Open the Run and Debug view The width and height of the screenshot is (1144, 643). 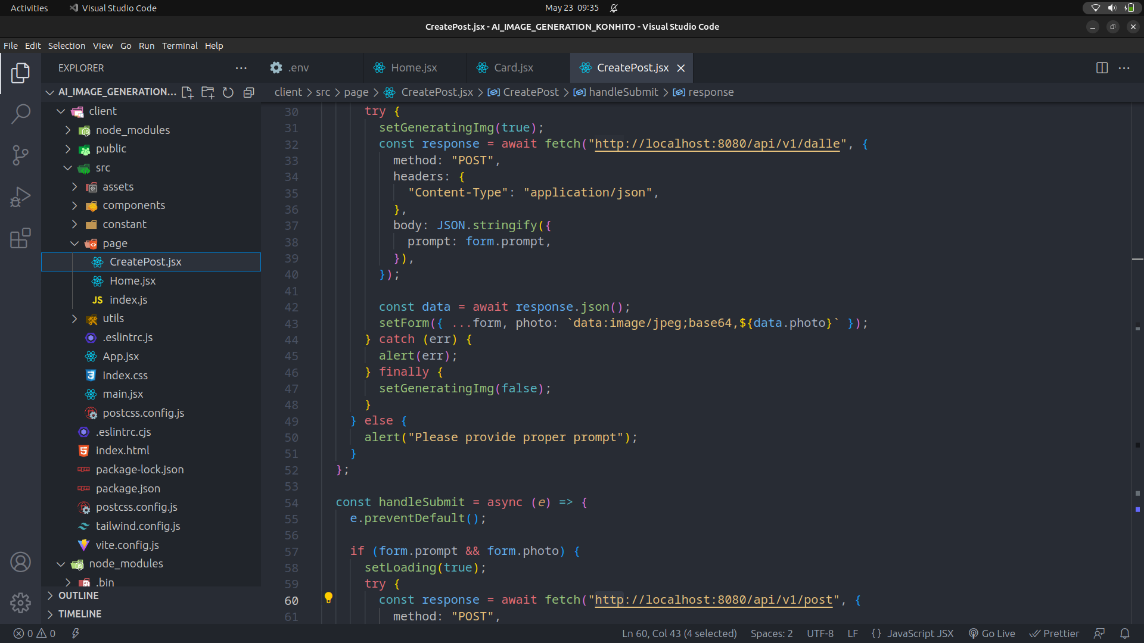click(21, 196)
